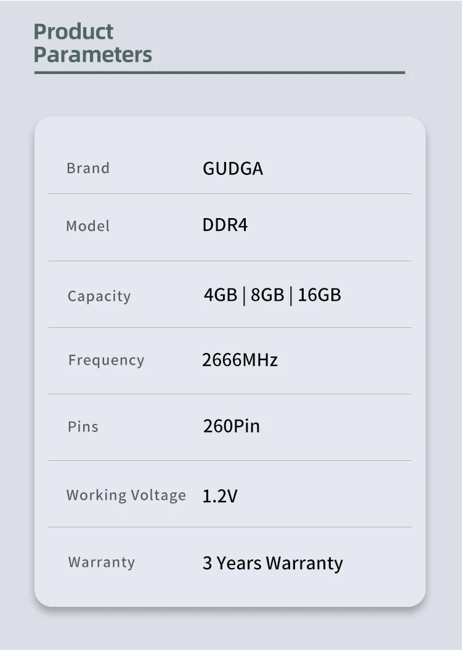
Task: Select the Warranty label
Action: tap(102, 562)
